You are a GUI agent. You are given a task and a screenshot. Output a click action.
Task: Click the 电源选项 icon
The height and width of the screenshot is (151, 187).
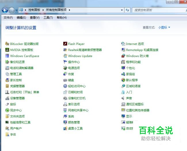[65, 68]
